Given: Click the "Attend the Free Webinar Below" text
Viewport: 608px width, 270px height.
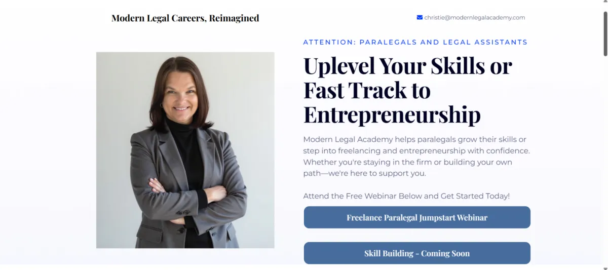Looking at the screenshot, I should [406, 196].
